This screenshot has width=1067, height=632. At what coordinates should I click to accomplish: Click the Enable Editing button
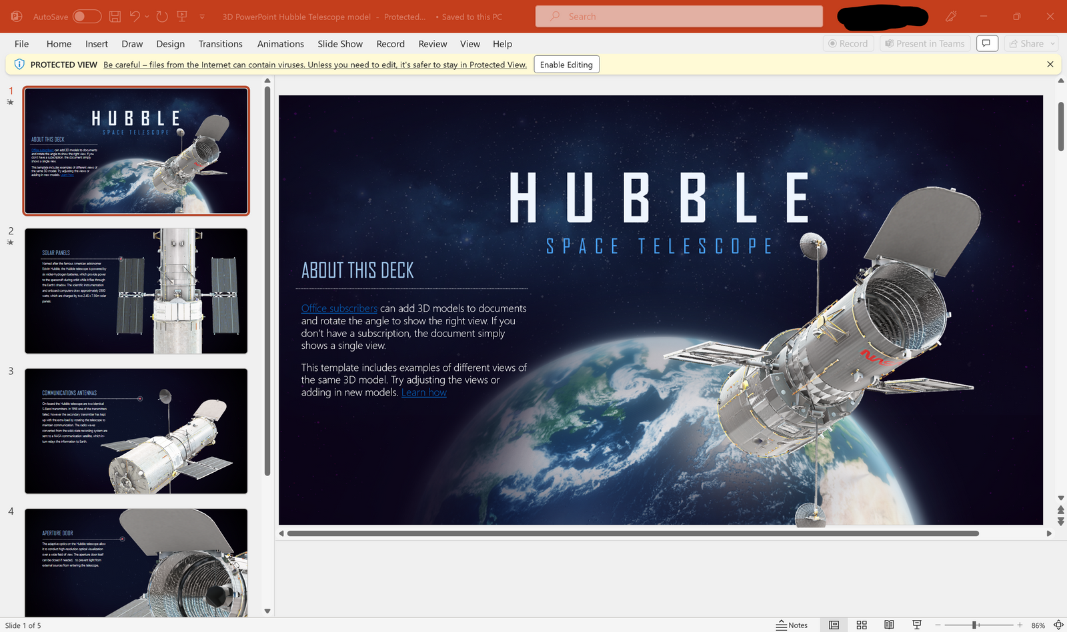pos(566,65)
